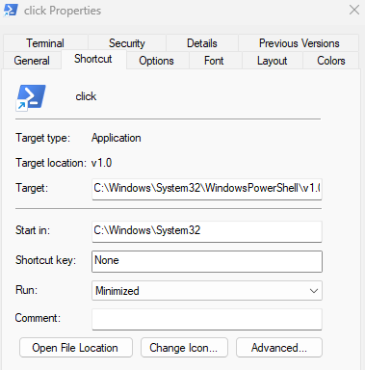Open the Advanced shortcut settings
The image size is (365, 370).
(279, 348)
